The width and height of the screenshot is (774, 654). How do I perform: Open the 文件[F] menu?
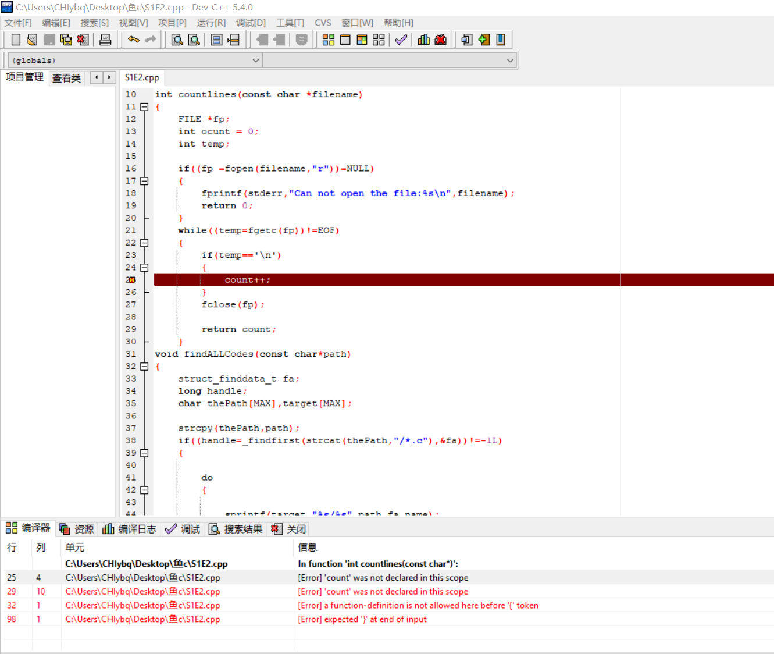coord(18,23)
